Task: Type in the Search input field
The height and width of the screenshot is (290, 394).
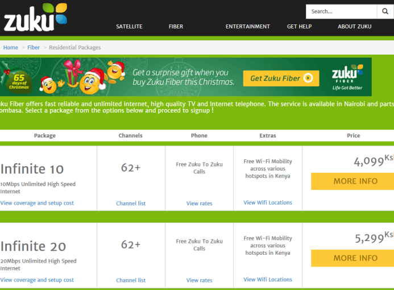Action: tap(341, 11)
